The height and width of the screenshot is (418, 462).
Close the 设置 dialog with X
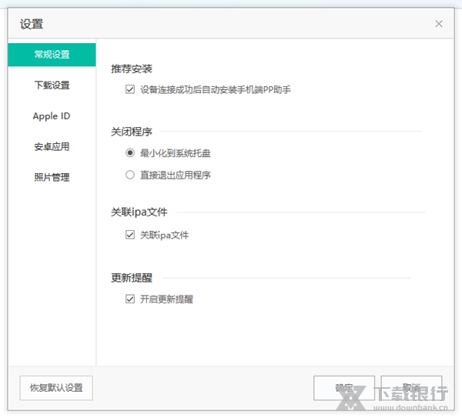click(x=439, y=24)
